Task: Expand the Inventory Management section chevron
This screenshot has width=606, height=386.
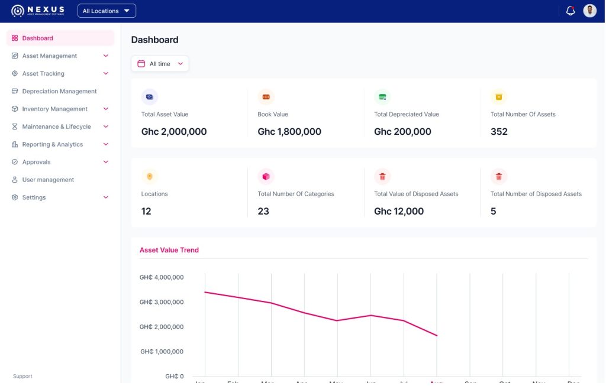Action: point(106,109)
